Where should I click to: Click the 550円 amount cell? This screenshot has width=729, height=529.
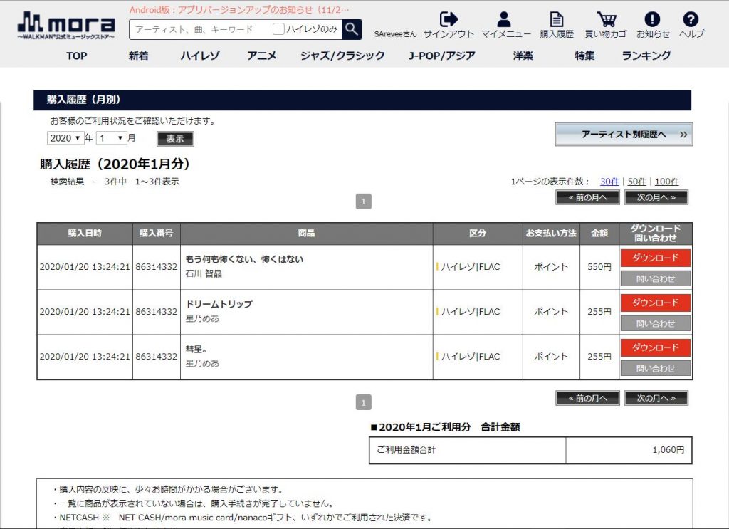tap(599, 267)
